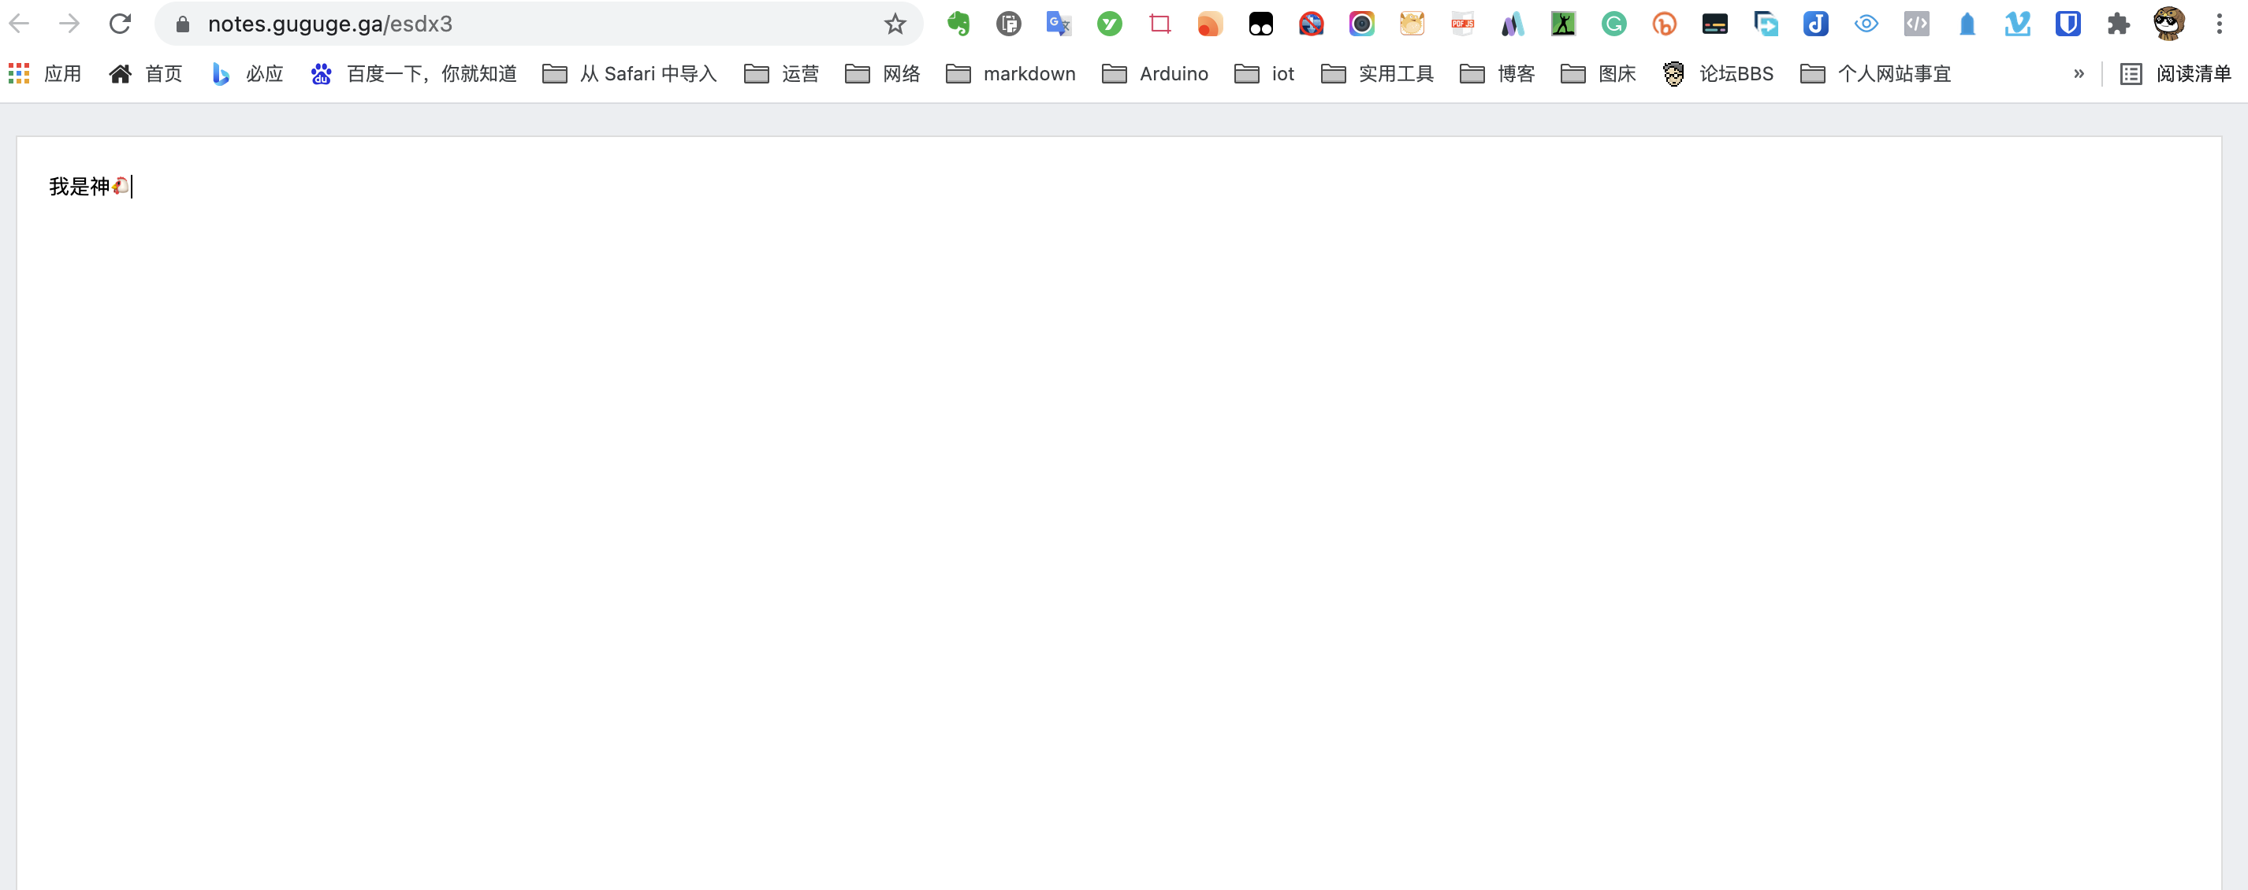Open the Bitwarden shield extension
Viewport: 2248px width, 890px height.
pyautogui.click(x=2067, y=24)
